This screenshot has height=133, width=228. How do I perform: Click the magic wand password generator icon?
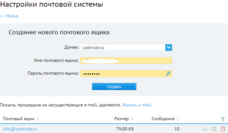(x=169, y=73)
